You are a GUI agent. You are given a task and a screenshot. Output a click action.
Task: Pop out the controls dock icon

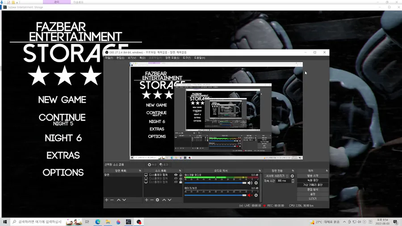point(327,171)
